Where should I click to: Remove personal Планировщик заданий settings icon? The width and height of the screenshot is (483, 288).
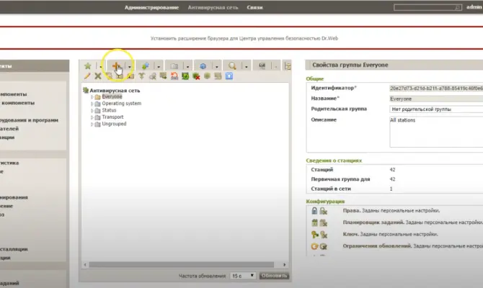click(x=324, y=222)
